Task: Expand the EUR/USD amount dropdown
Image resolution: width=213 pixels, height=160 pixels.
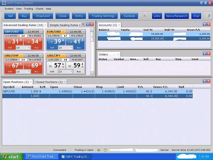Action: [71, 48]
